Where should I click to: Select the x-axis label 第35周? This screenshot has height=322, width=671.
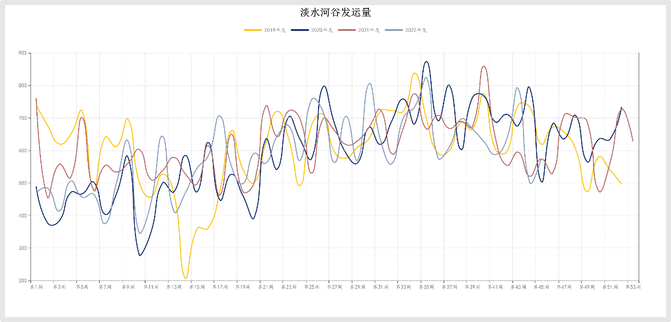pyautogui.click(x=426, y=286)
